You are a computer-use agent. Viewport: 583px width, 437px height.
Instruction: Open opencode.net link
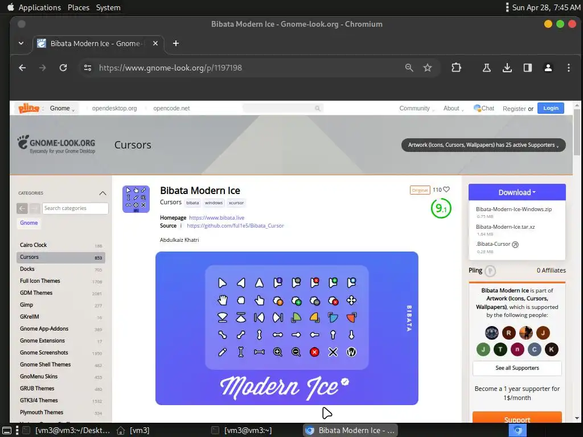tap(171, 108)
